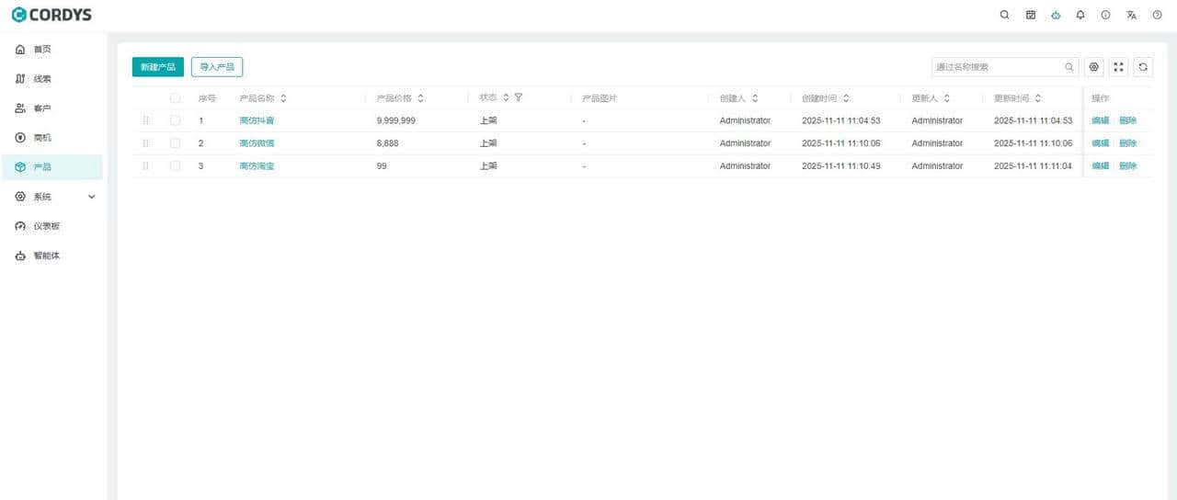Click the 仪表板 dashboard gauge icon

(20, 226)
